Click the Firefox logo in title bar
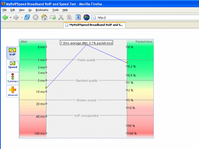199x149 pixels. pos(3,4)
